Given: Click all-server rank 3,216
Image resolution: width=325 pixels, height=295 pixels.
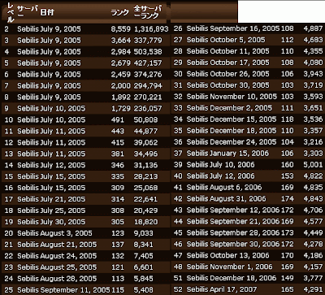Looking at the screenshot, I should tap(313, 142).
